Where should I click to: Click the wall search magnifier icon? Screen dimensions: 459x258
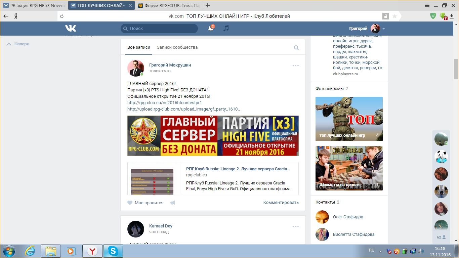pyautogui.click(x=296, y=48)
